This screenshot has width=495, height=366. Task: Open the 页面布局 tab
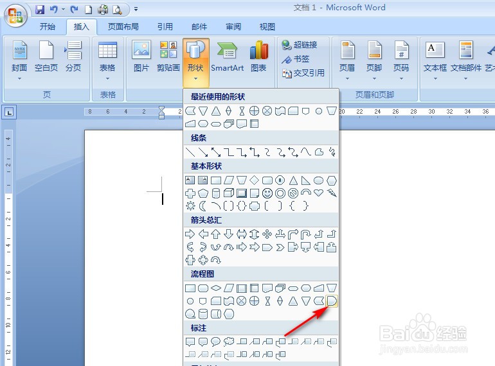[x=123, y=27]
